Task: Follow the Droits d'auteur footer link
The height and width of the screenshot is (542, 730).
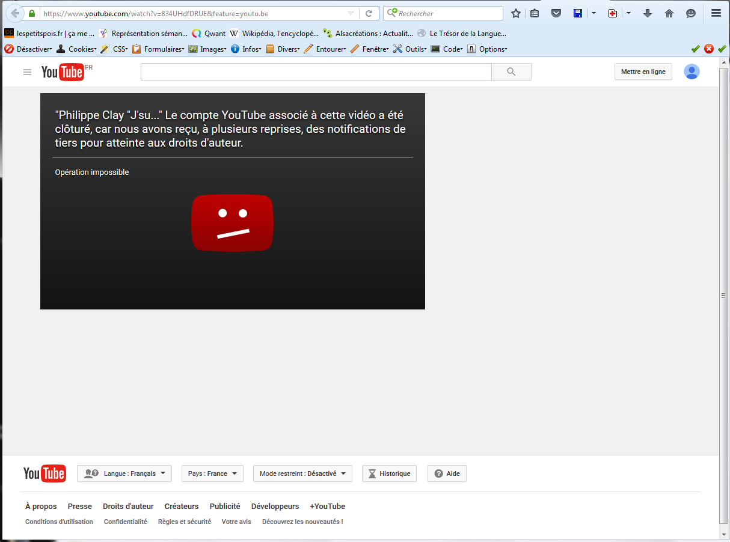Action: coord(128,507)
